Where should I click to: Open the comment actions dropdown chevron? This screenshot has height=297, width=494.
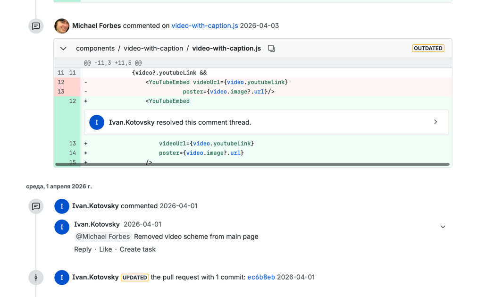coord(443,227)
